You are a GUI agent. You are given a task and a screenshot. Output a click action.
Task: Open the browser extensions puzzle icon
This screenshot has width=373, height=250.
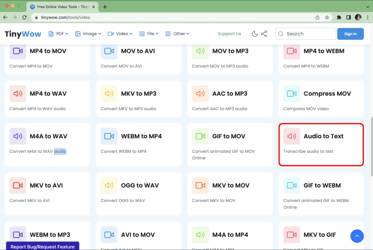pyautogui.click(x=339, y=17)
